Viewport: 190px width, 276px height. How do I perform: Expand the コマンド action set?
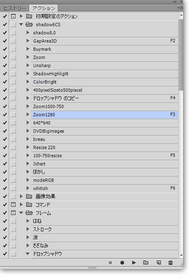click(x=21, y=205)
